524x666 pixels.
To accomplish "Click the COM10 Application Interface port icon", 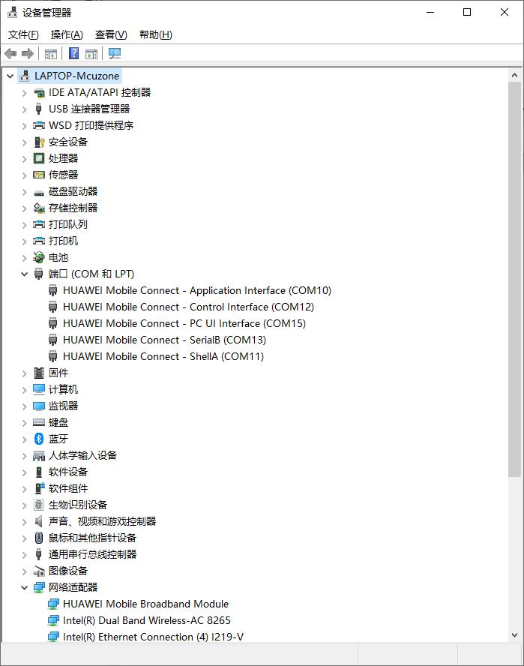I will pyautogui.click(x=52, y=291).
